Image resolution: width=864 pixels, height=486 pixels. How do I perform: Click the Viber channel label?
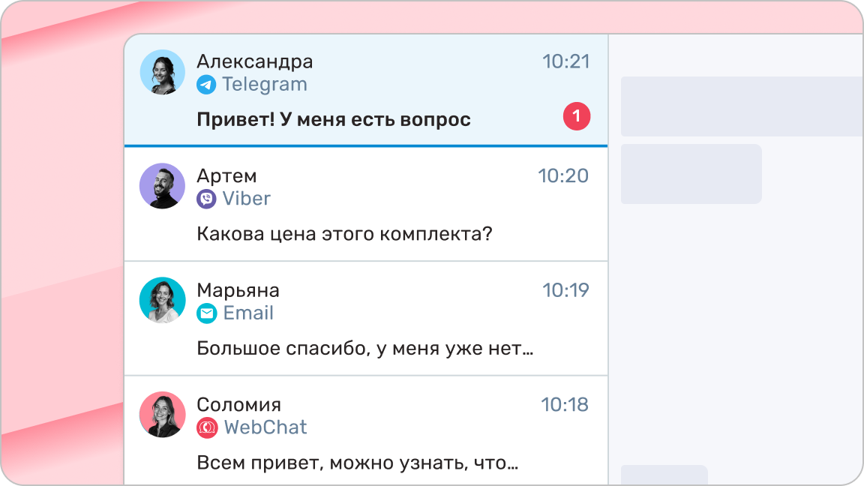pyautogui.click(x=246, y=199)
